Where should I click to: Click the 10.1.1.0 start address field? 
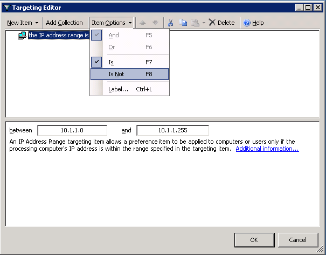pyautogui.click(x=72, y=130)
